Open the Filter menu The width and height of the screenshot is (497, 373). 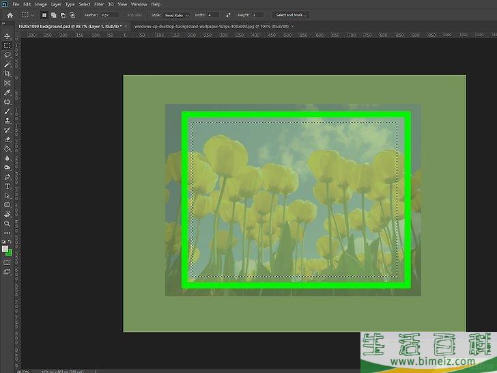[99, 4]
